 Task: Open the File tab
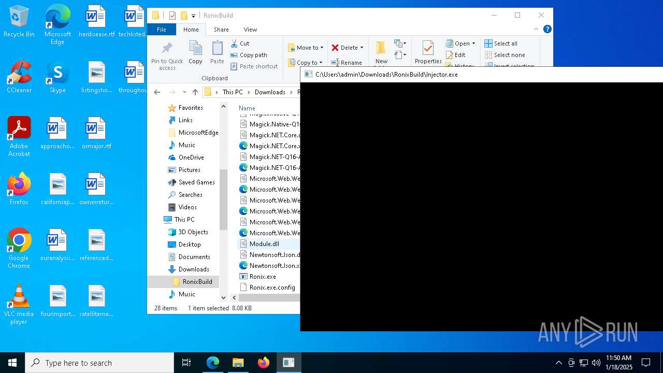(x=162, y=30)
